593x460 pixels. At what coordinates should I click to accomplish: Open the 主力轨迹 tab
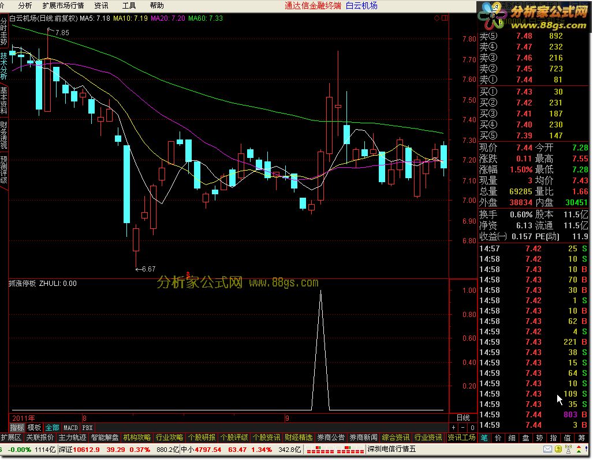tap(72, 438)
